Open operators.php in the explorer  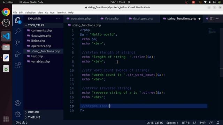tap(44, 46)
